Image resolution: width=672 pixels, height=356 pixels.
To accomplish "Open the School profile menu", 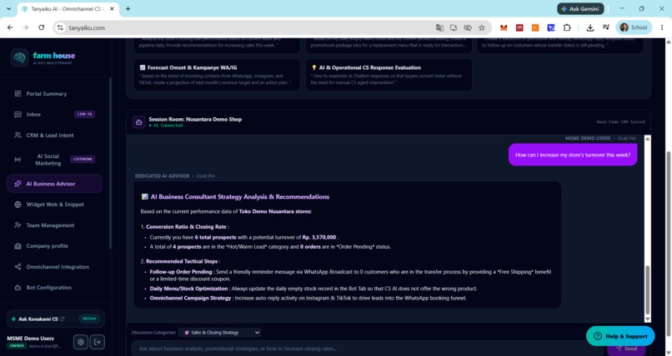I will pos(634,27).
